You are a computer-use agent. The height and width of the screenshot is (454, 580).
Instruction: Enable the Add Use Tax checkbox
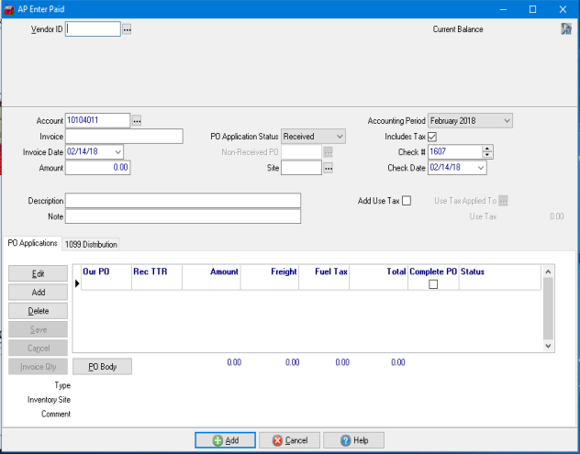407,200
